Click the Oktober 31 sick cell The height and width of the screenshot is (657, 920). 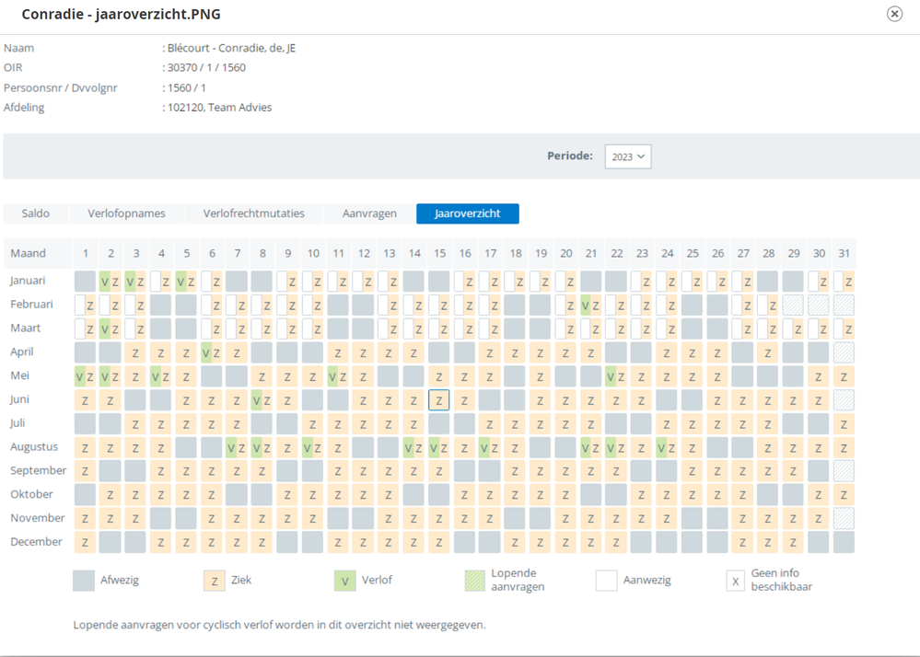(844, 495)
